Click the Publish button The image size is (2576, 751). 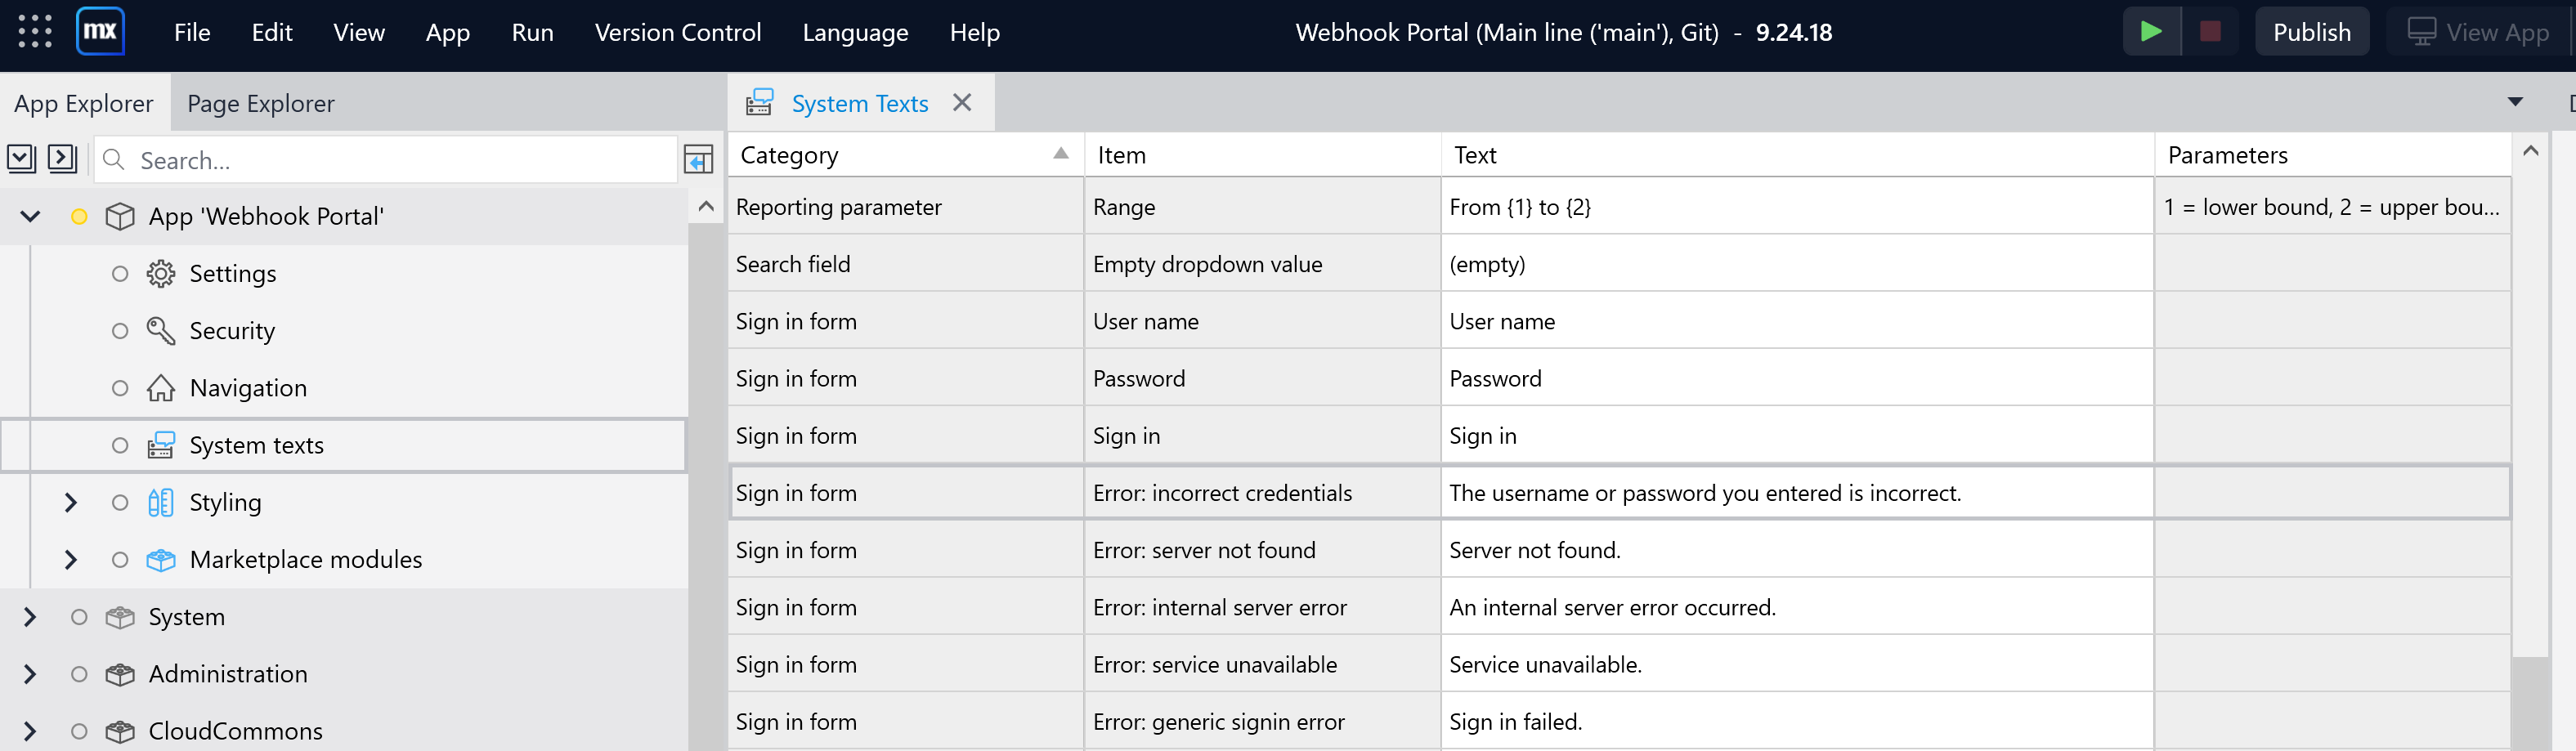pos(2311,32)
